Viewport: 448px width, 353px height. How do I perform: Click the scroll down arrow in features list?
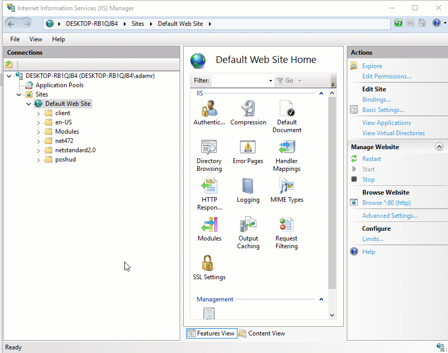point(332,315)
